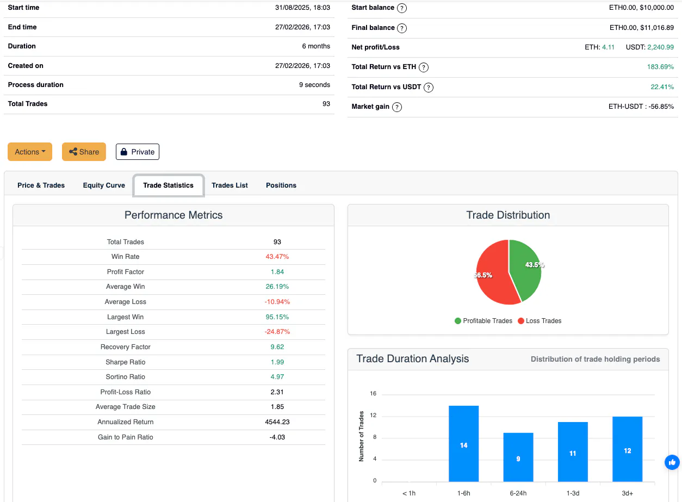
Task: Click the Duration value 6 months
Action: (x=316, y=46)
